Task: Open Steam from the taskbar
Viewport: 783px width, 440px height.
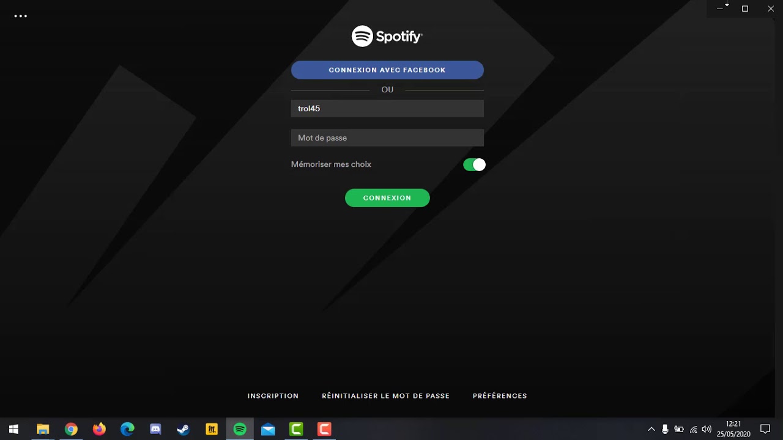Action: coord(184,429)
